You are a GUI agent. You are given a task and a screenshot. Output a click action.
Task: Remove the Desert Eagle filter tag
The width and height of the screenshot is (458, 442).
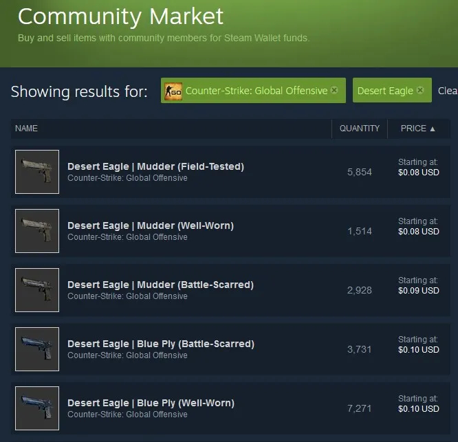pos(420,90)
